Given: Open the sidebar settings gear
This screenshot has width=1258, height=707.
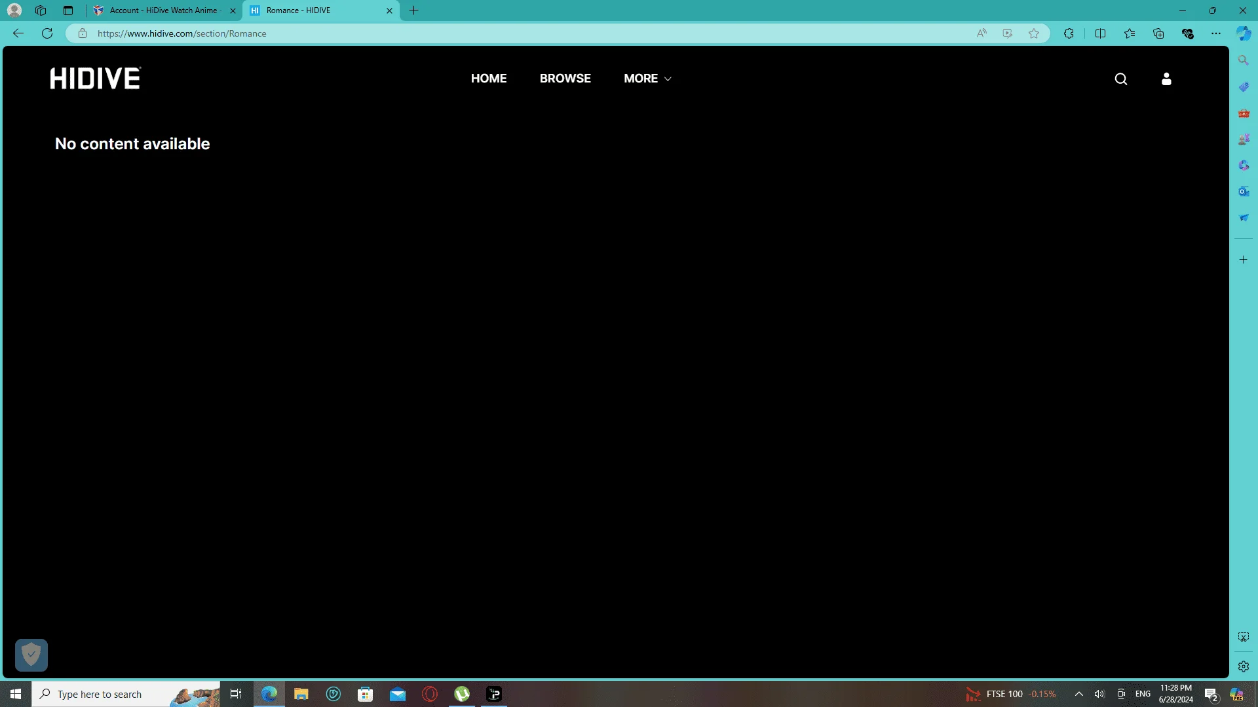Looking at the screenshot, I should pyautogui.click(x=1244, y=666).
